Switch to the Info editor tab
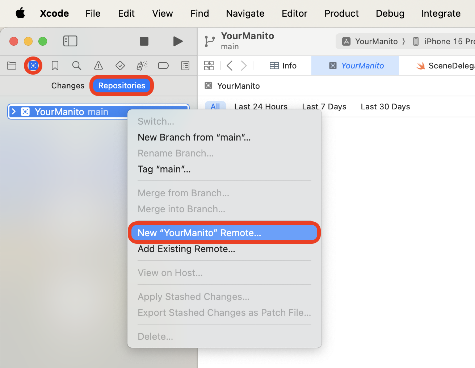475x368 pixels. pyautogui.click(x=283, y=66)
